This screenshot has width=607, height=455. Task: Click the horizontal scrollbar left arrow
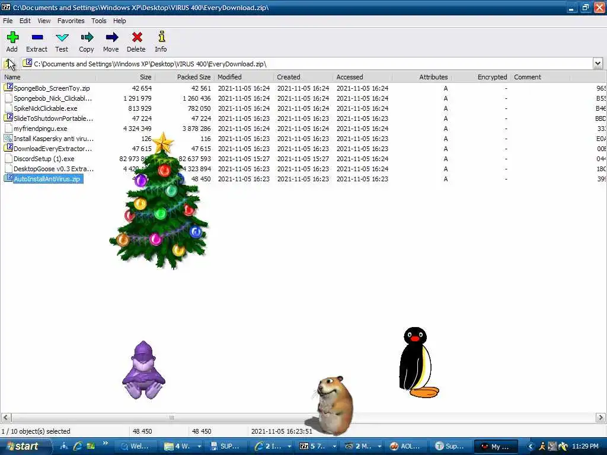(x=6, y=418)
